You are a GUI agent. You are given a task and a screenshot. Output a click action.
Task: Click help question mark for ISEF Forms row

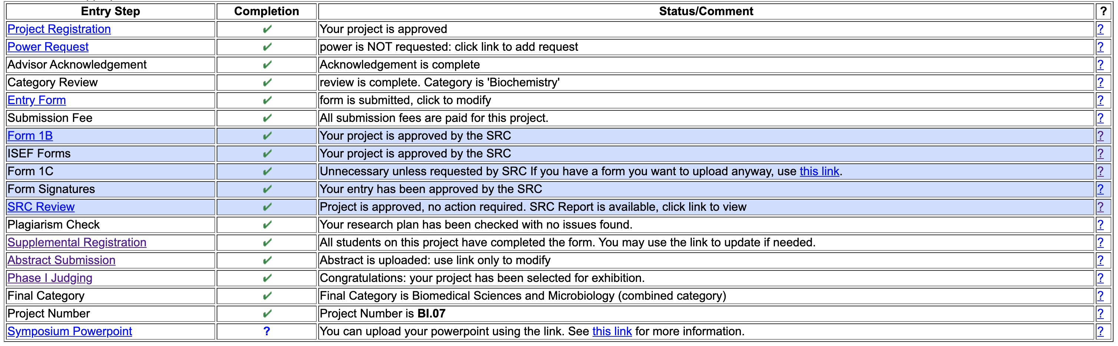[x=1100, y=153]
